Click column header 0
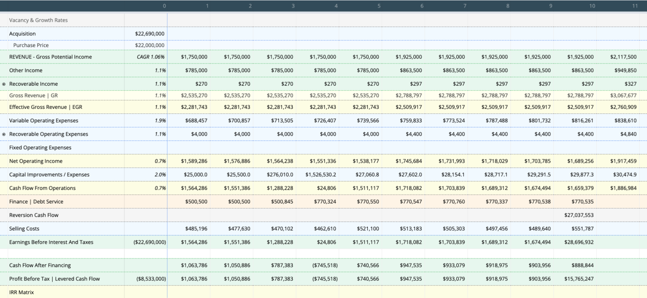Screen dimensions: 647x298 (164, 6)
